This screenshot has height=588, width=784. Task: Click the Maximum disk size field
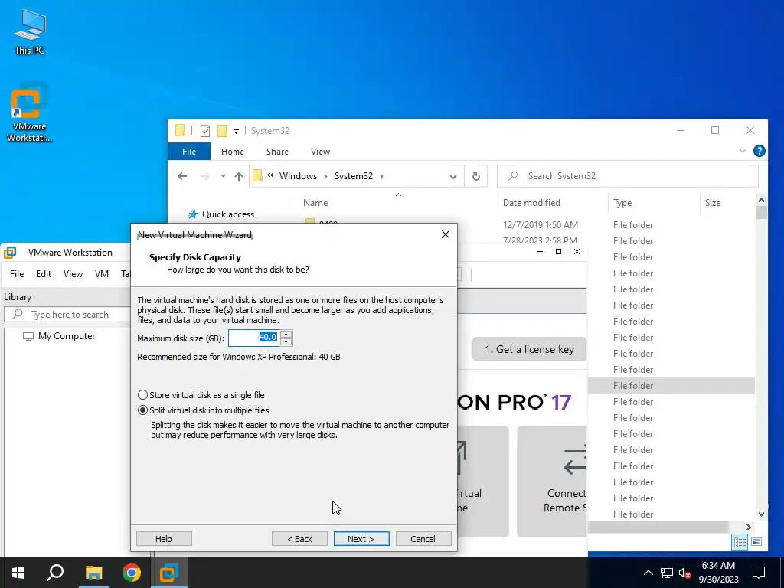pos(254,338)
